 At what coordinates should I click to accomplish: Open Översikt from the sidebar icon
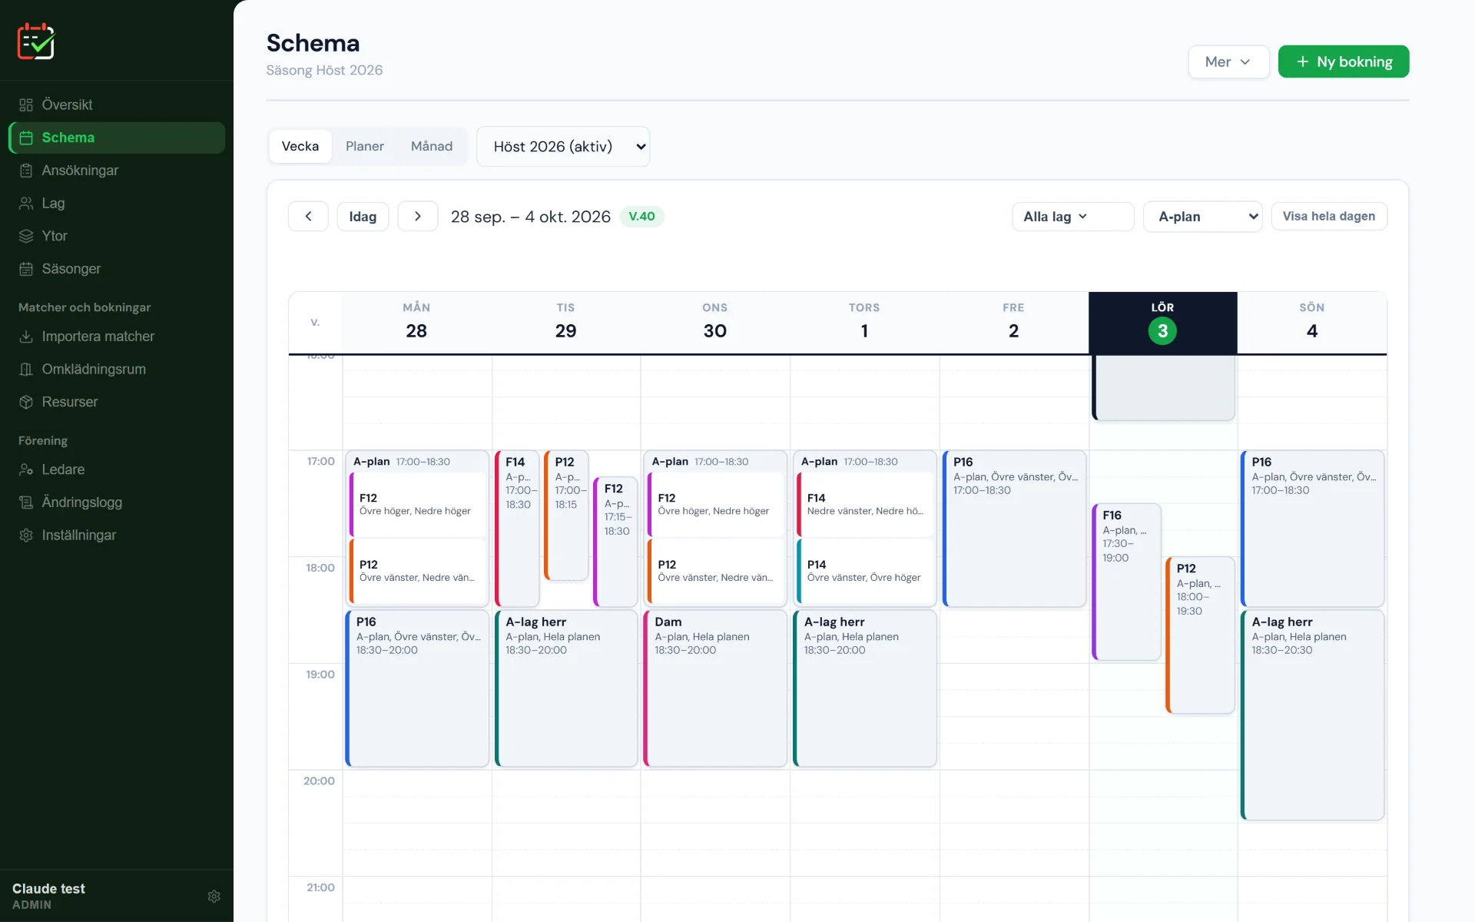[26, 104]
